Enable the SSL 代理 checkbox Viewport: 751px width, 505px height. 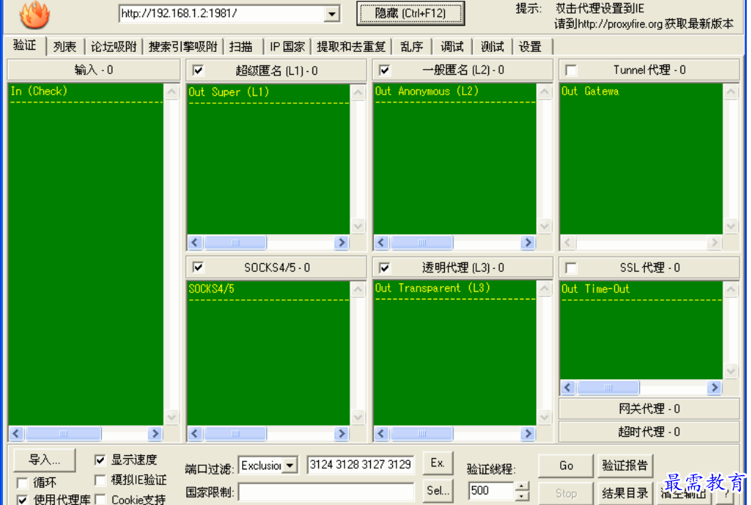point(571,267)
